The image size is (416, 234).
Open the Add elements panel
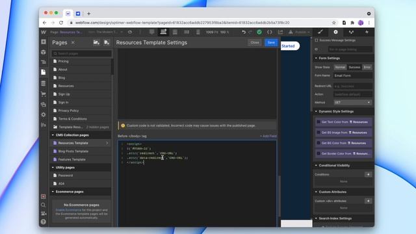(x=44, y=42)
